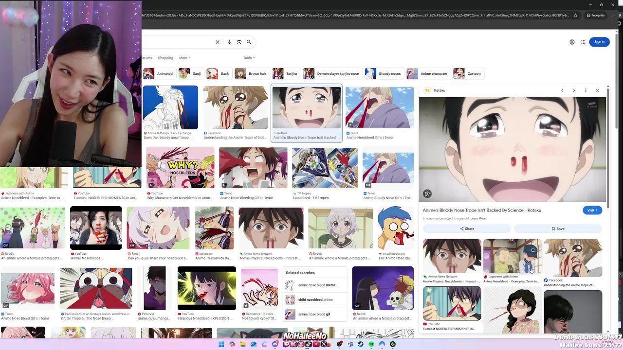Select the Demon slayer tanjiro nose chip
This screenshot has width=623, height=350.
coord(332,74)
